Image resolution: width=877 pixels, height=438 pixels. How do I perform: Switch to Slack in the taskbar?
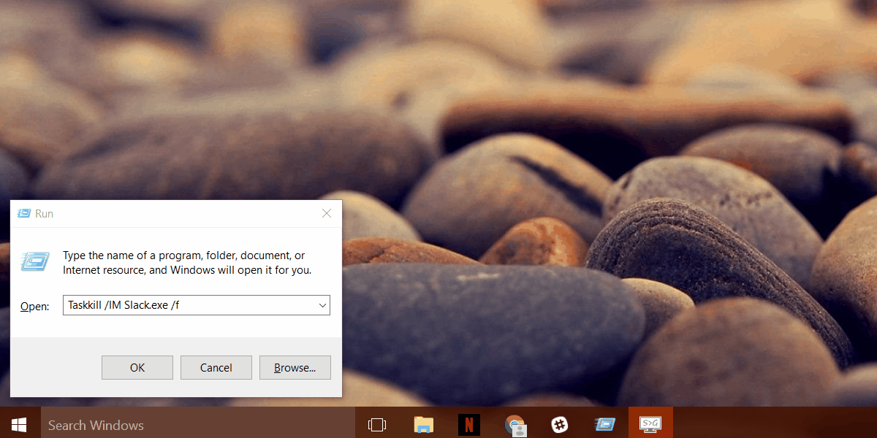[x=560, y=424]
